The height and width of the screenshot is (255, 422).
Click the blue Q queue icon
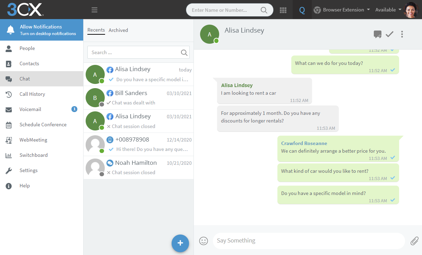(x=302, y=10)
